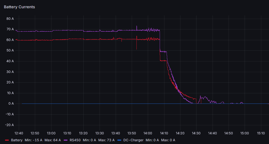Screen dimensions: 269x144
Task: Click the 80 A y-axis label
Action: tap(10, 19)
